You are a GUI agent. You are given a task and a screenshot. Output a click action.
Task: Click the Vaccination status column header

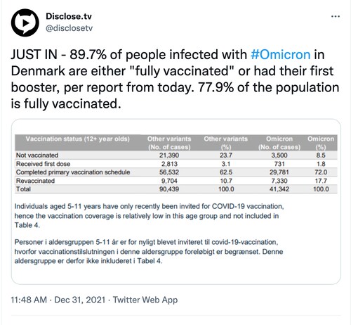click(77, 139)
